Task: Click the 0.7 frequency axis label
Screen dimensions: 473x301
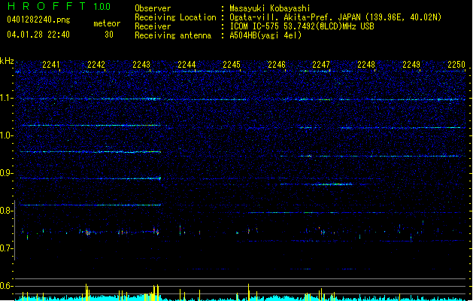Action: [x=6, y=248]
